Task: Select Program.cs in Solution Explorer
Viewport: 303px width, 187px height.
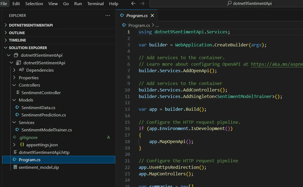Action: 58,160
